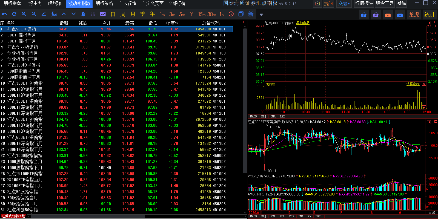This screenshot has height=219, width=438.
Task: Collapse the intraday chart panel arrow
Action: 429,23
